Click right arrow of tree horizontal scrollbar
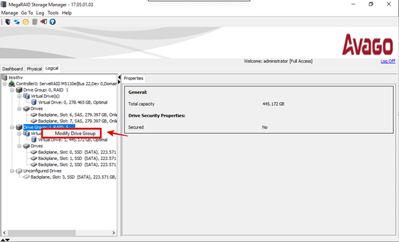399x242 pixels. pos(114,232)
